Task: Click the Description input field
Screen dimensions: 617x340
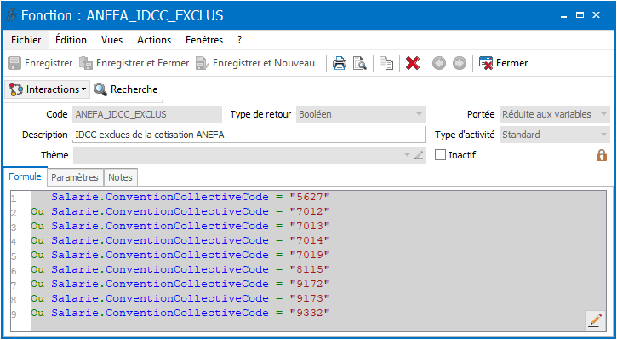Action: click(x=249, y=135)
